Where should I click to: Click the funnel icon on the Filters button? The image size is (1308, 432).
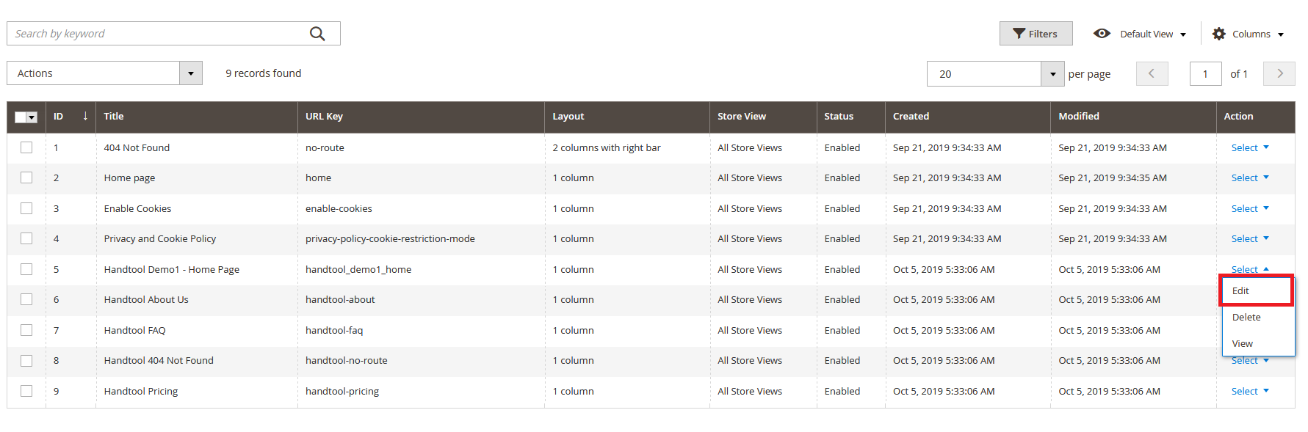pyautogui.click(x=1019, y=33)
